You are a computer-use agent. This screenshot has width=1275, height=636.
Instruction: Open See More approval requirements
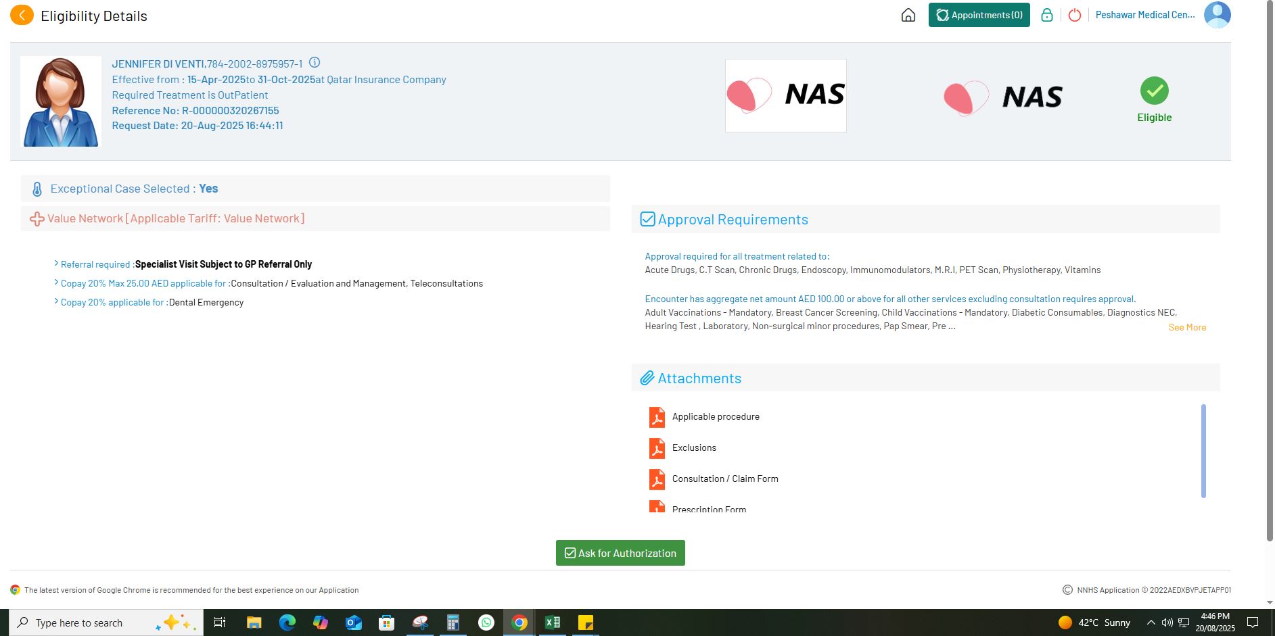[x=1187, y=327]
